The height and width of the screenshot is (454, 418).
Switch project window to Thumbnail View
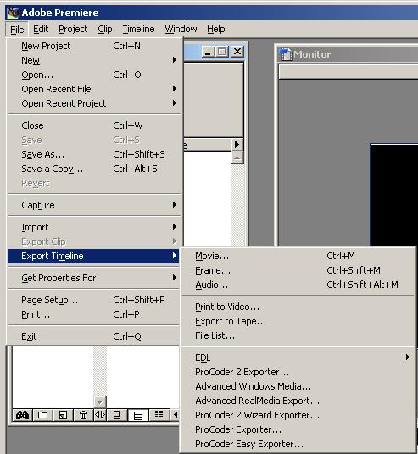tap(138, 415)
